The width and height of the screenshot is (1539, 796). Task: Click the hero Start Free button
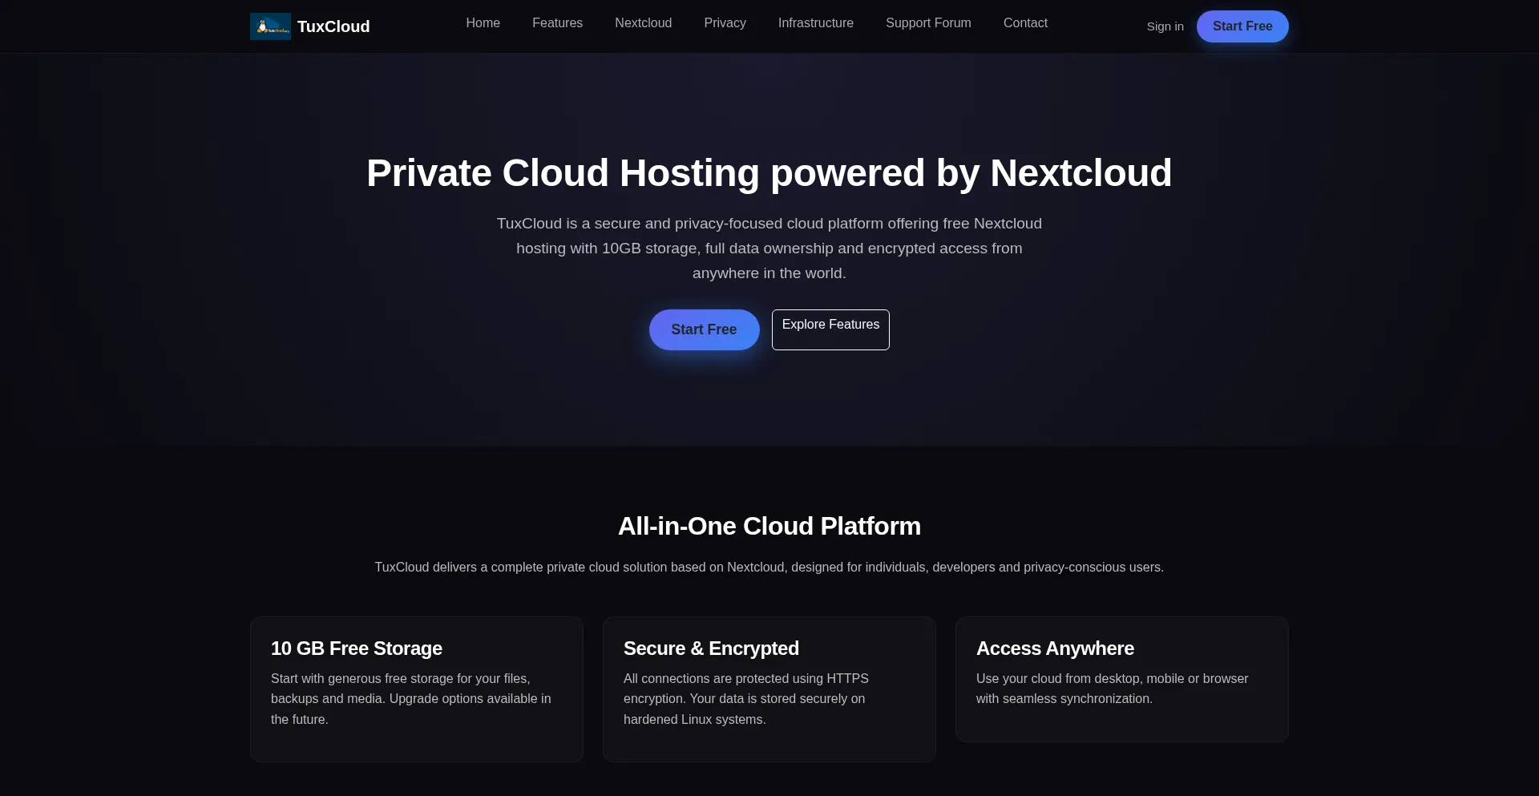click(704, 329)
